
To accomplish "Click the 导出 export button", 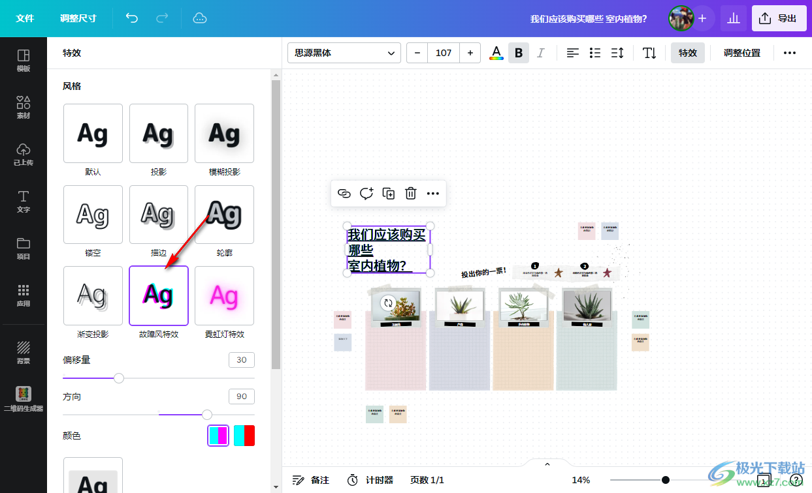I will pos(779,18).
